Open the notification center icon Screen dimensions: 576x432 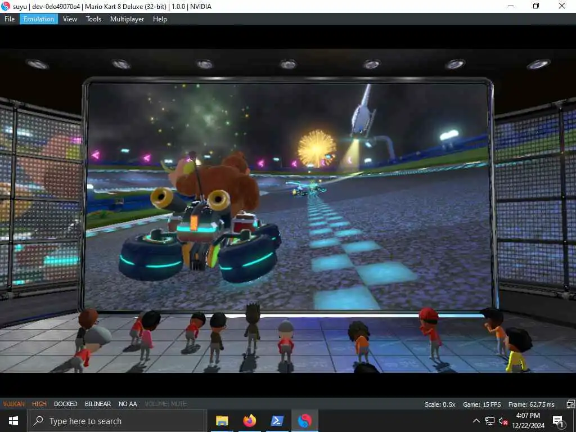point(558,421)
